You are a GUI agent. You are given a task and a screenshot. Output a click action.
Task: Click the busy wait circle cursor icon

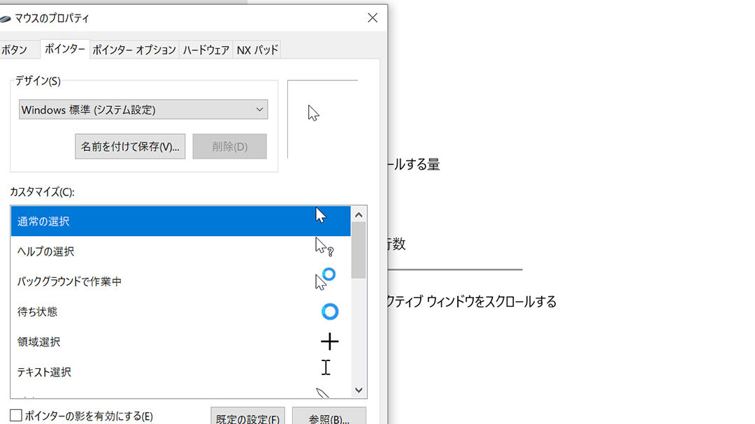point(330,312)
